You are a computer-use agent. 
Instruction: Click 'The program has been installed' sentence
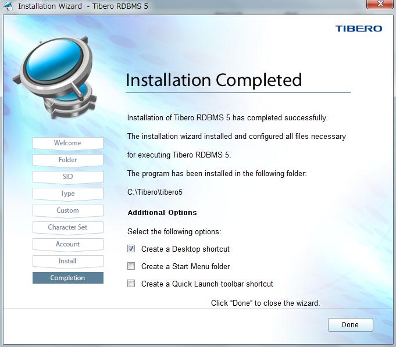pyautogui.click(x=217, y=174)
